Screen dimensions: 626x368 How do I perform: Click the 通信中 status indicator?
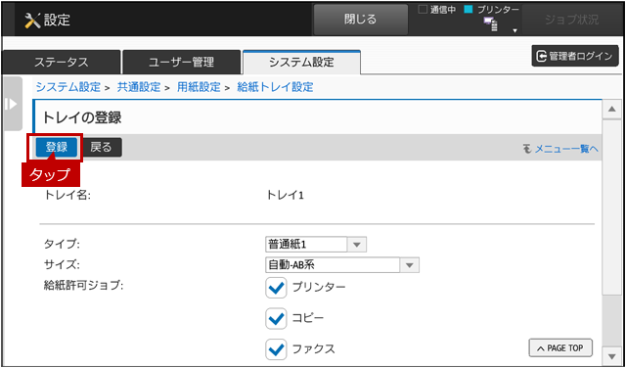click(437, 10)
